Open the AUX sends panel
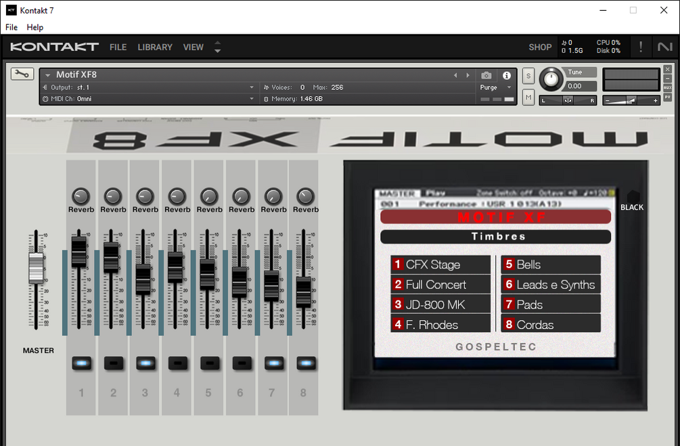The height and width of the screenshot is (446, 680). pyautogui.click(x=667, y=87)
